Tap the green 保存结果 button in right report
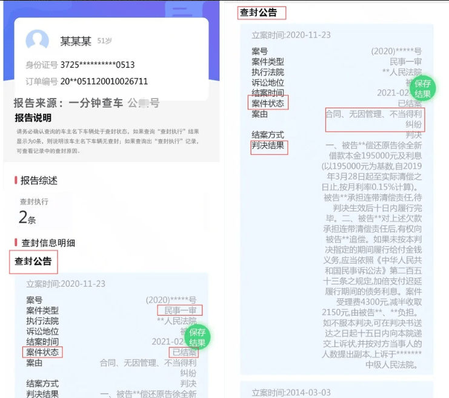This screenshot has width=449, height=398. (x=422, y=89)
